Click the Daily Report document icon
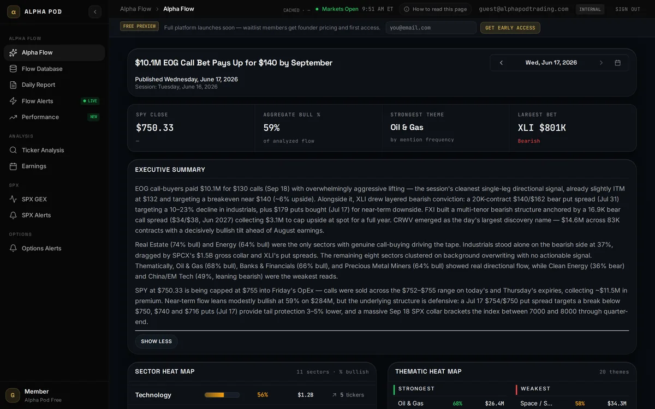 (13, 85)
